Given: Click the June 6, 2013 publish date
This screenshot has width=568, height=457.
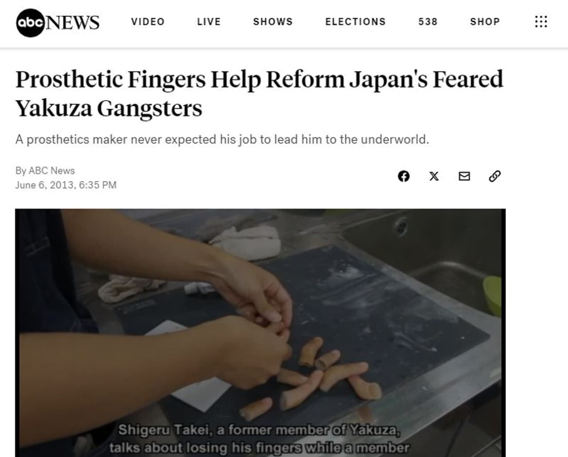Looking at the screenshot, I should (x=66, y=185).
